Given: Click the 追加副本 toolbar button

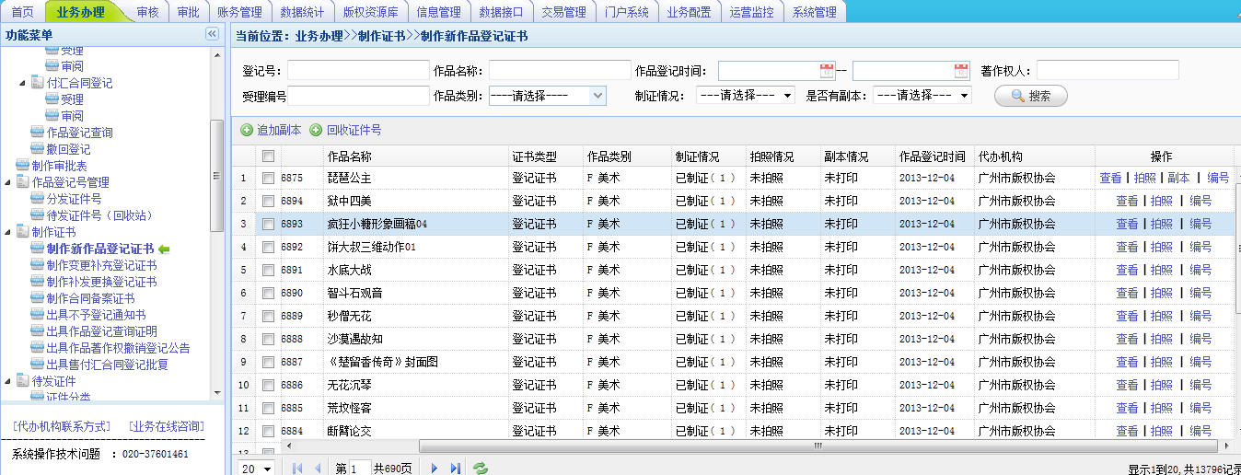Looking at the screenshot, I should 271,131.
